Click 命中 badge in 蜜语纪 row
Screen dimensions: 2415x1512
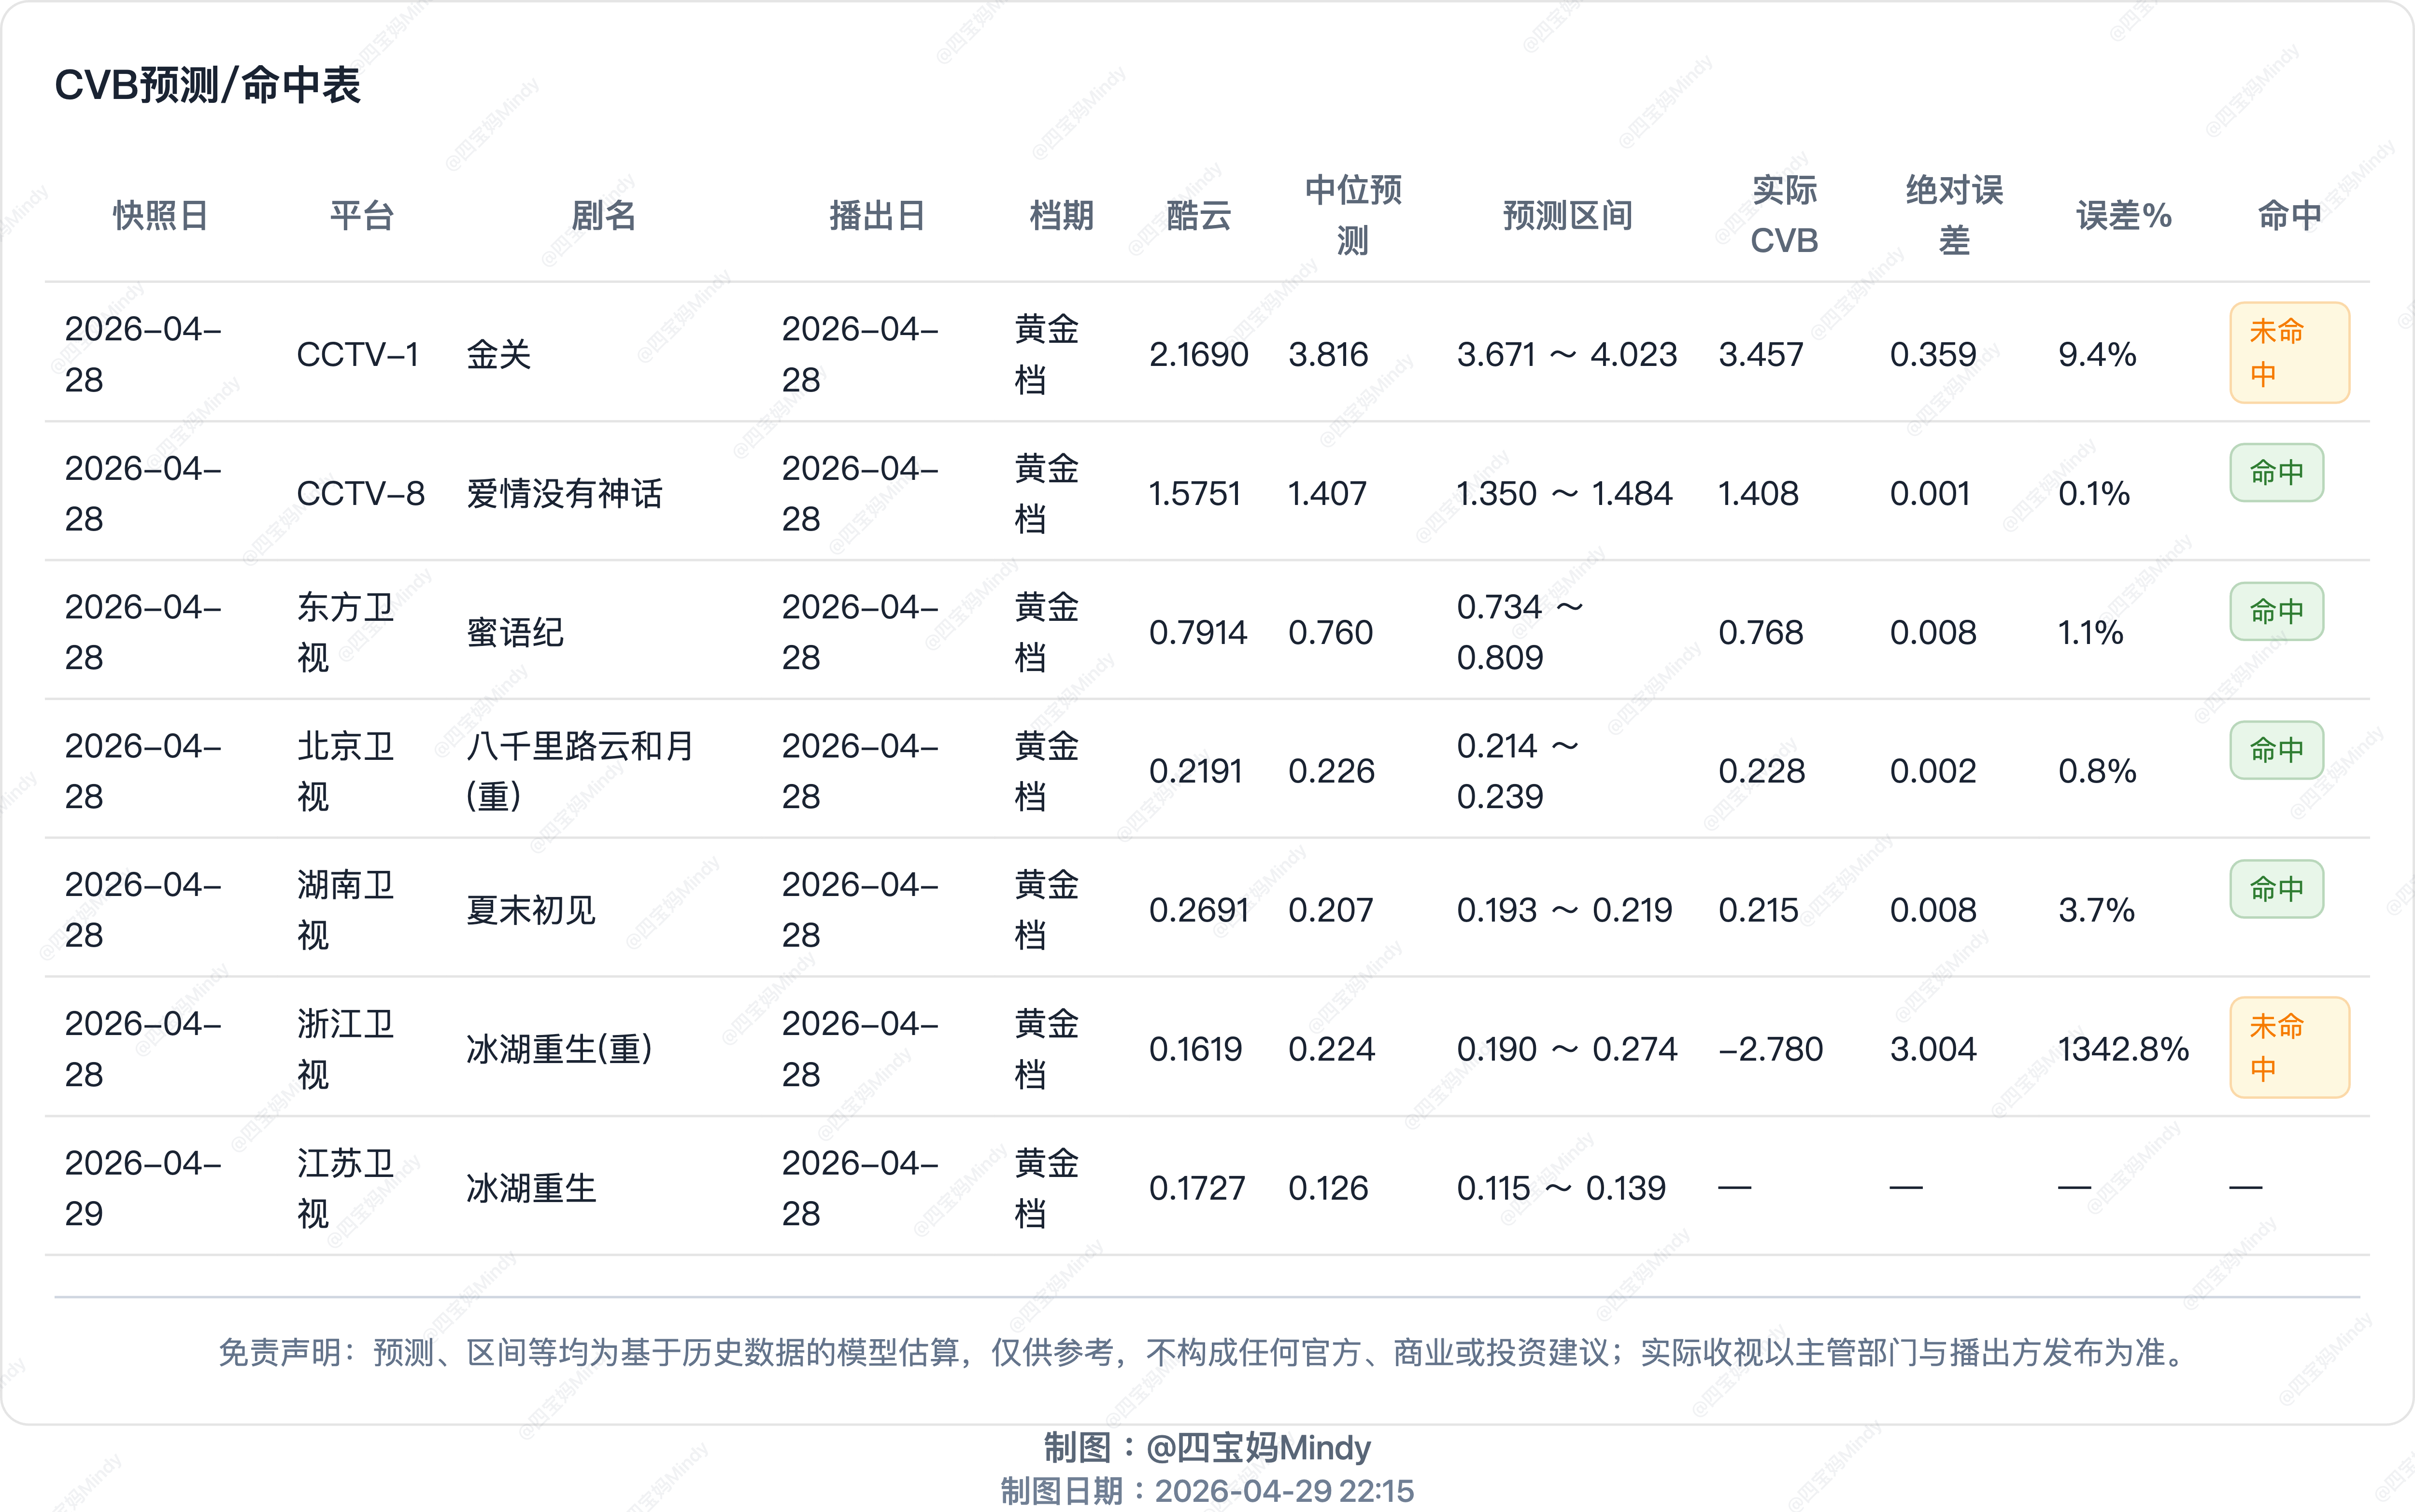point(2276,611)
